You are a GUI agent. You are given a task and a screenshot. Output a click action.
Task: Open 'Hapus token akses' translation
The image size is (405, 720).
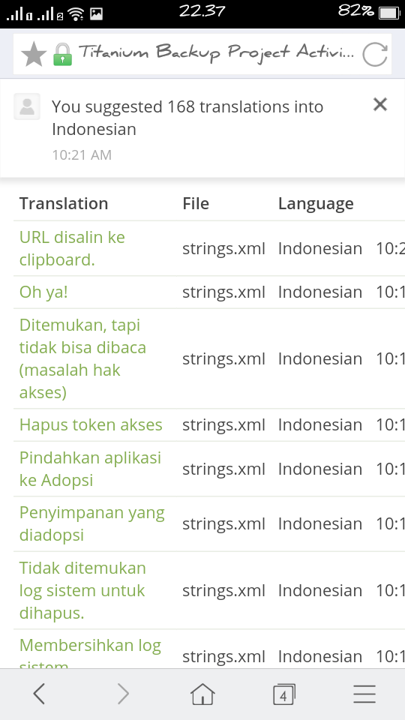pos(91,424)
